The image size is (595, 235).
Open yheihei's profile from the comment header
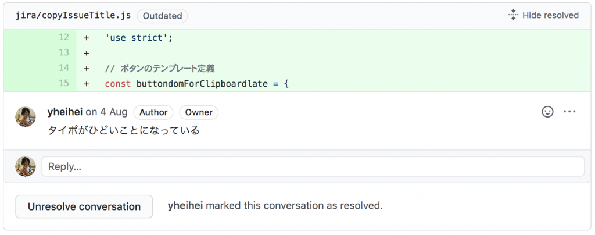65,112
